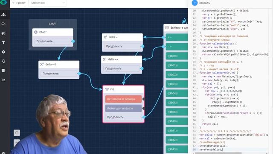Click the init block wifi icon
Viewport: 273px width, 154px height.
pos(107,89)
